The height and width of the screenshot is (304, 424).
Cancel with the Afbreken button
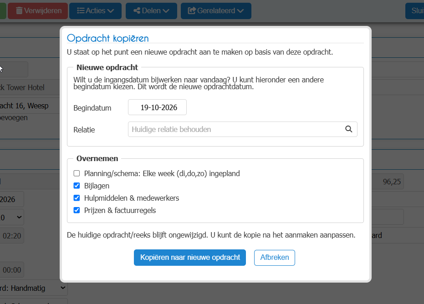tap(275, 258)
